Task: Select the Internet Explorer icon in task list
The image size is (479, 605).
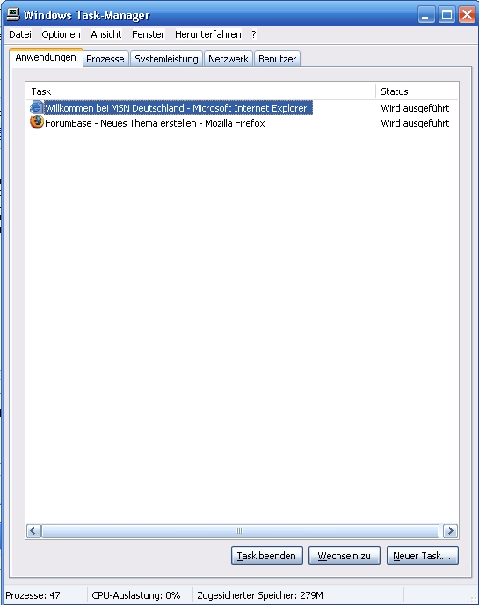Action: [x=37, y=107]
